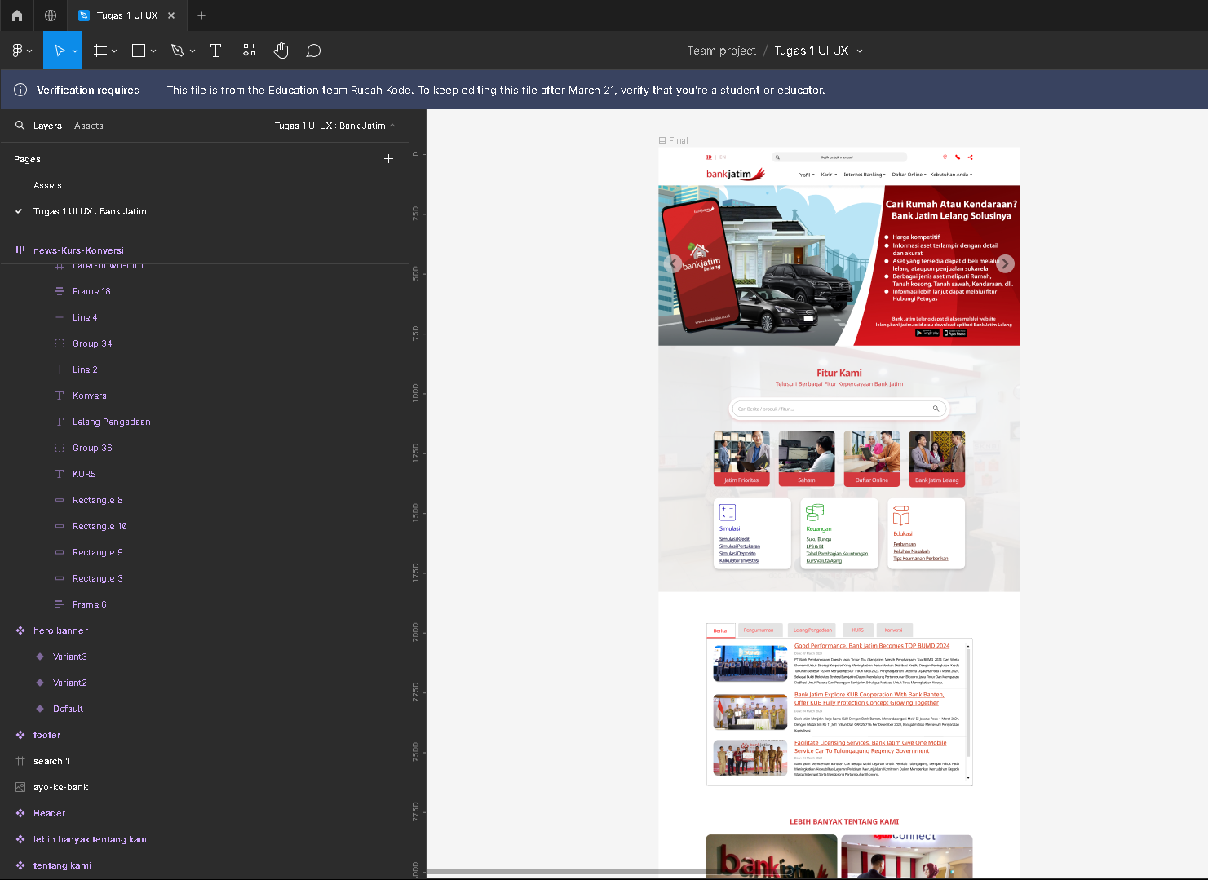Screen dimensions: 1208x880
Task: Open Frame tool options dropdown arrow
Action: pos(114,51)
